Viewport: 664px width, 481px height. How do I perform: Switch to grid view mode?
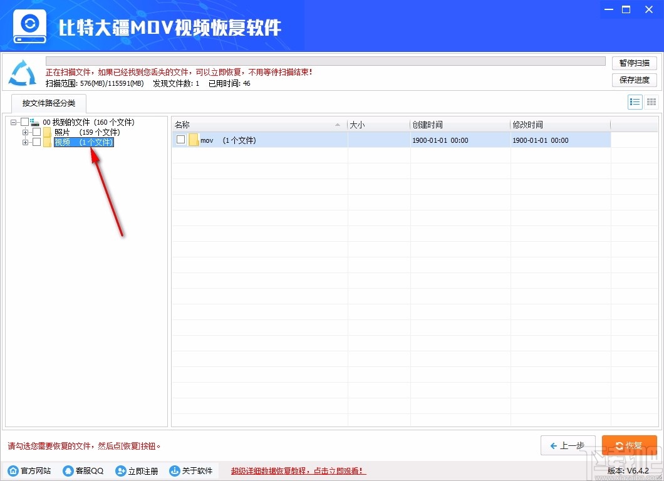pyautogui.click(x=651, y=101)
